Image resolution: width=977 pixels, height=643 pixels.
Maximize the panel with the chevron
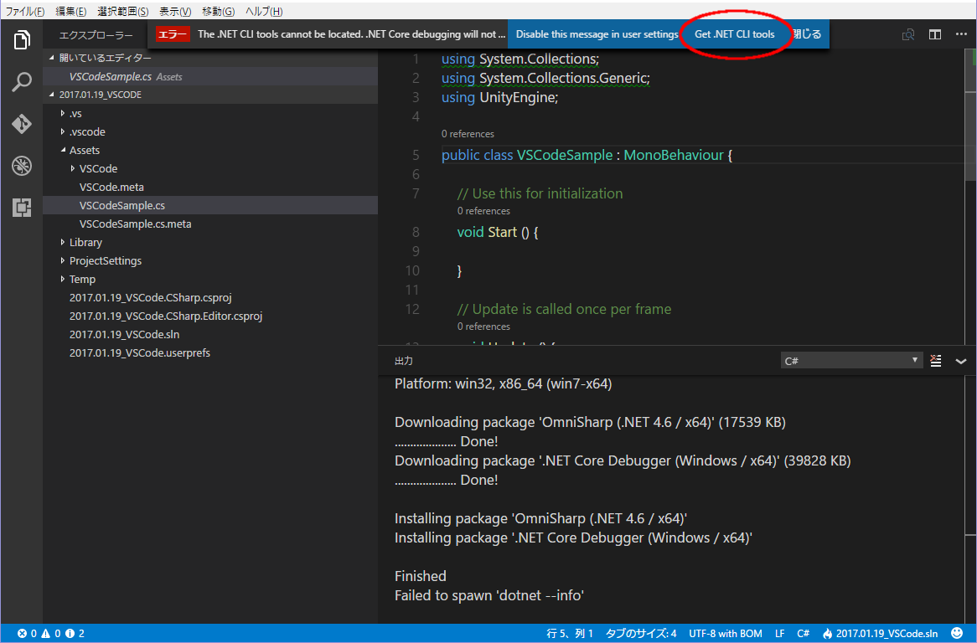(x=961, y=362)
